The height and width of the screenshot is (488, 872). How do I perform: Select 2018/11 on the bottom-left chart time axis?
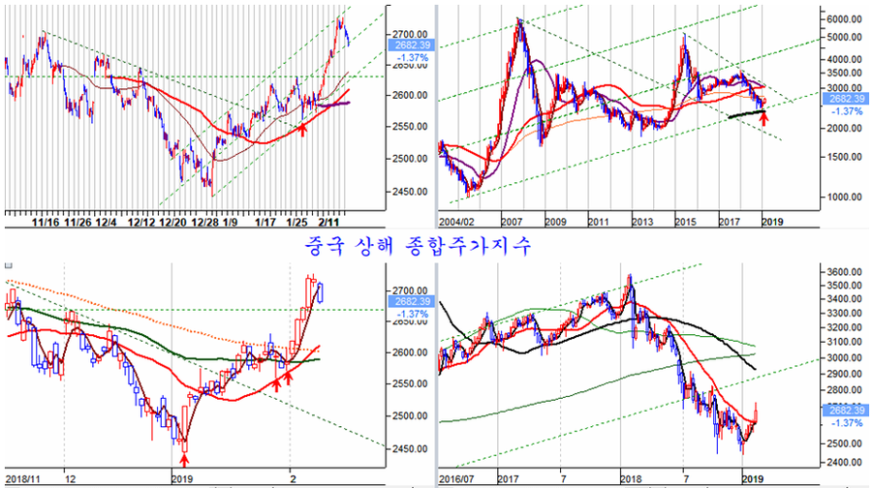pyautogui.click(x=23, y=478)
